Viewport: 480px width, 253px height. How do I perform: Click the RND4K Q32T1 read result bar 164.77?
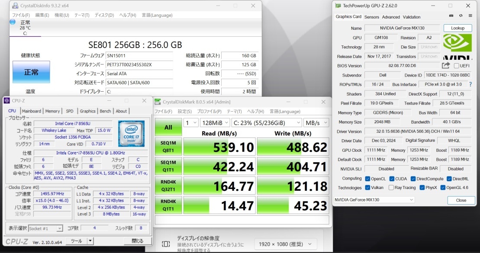point(219,186)
